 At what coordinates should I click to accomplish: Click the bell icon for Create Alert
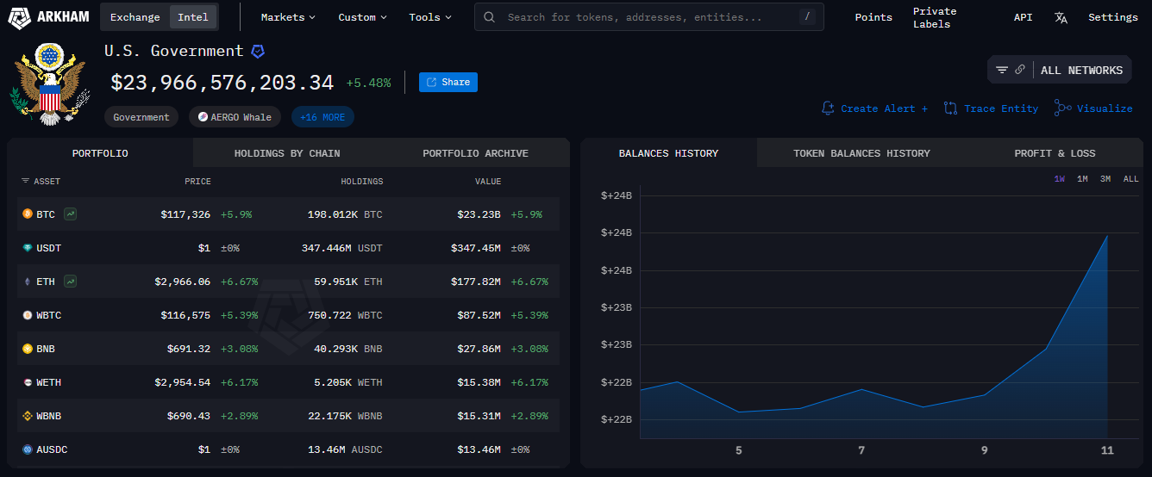tap(828, 108)
